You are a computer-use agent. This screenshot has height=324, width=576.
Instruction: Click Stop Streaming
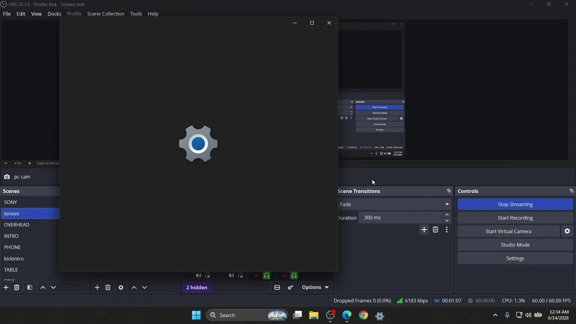coord(515,204)
